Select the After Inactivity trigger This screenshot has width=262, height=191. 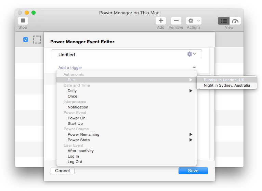(x=127, y=151)
